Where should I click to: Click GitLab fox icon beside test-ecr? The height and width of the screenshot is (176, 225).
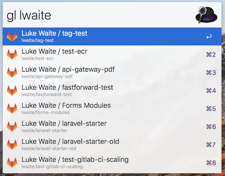pyautogui.click(x=12, y=54)
